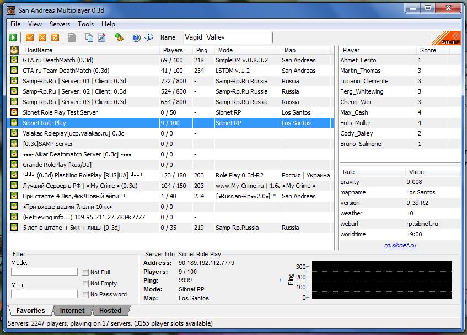467x335 pixels.
Task: Click lock icon of Valakas Roleplay row
Action: pos(14,133)
